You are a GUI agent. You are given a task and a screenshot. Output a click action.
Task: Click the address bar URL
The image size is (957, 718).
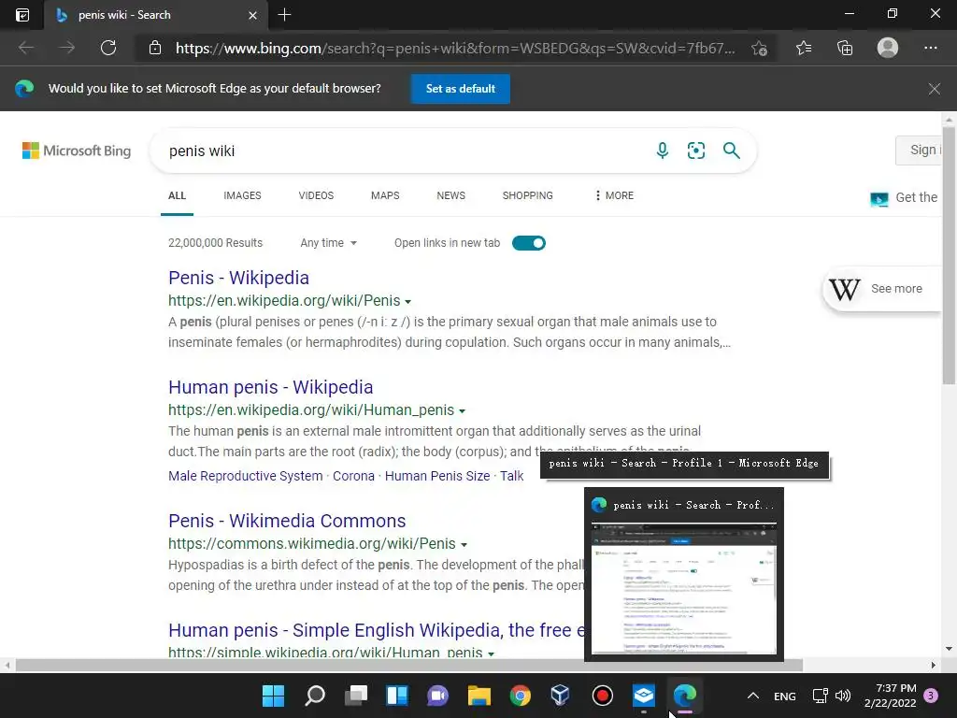tap(455, 48)
